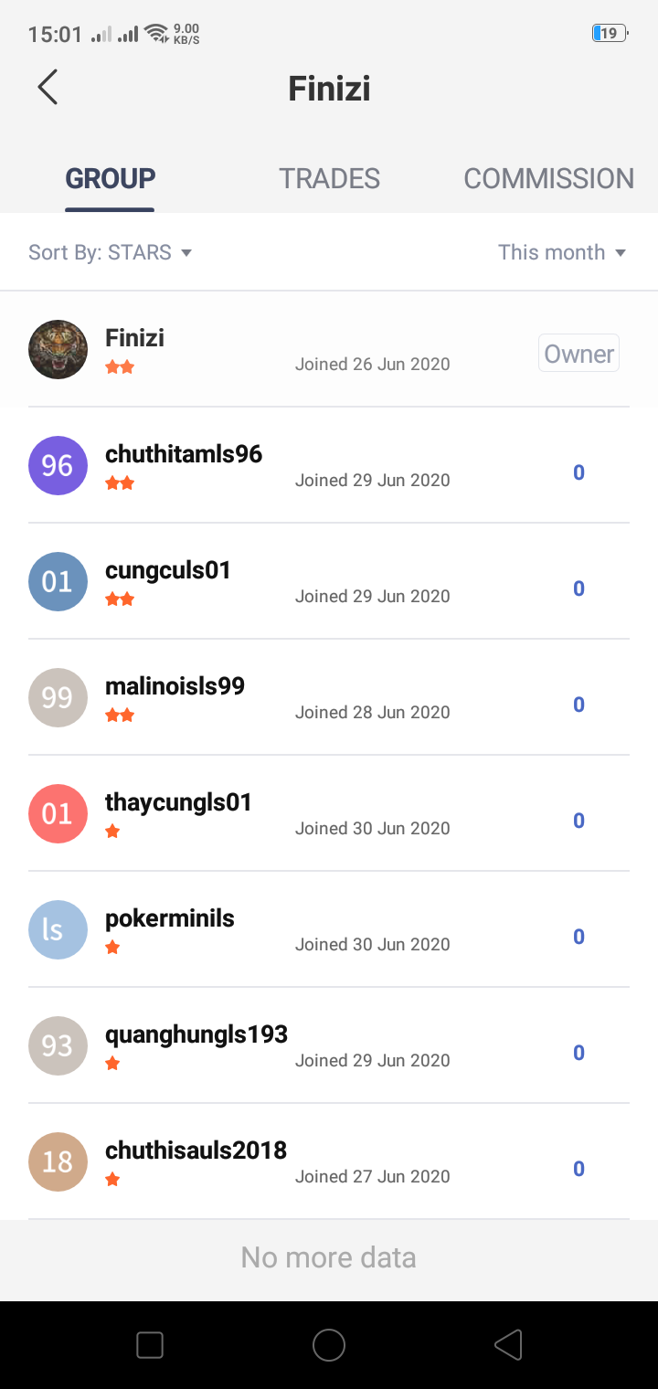Open the Sort By: STARS dropdown
658x1389 pixels.
[x=111, y=252]
